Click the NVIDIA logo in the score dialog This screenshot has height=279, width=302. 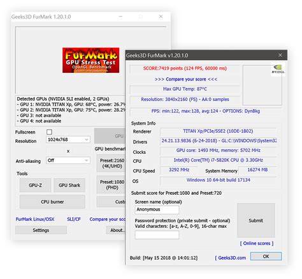(x=278, y=69)
